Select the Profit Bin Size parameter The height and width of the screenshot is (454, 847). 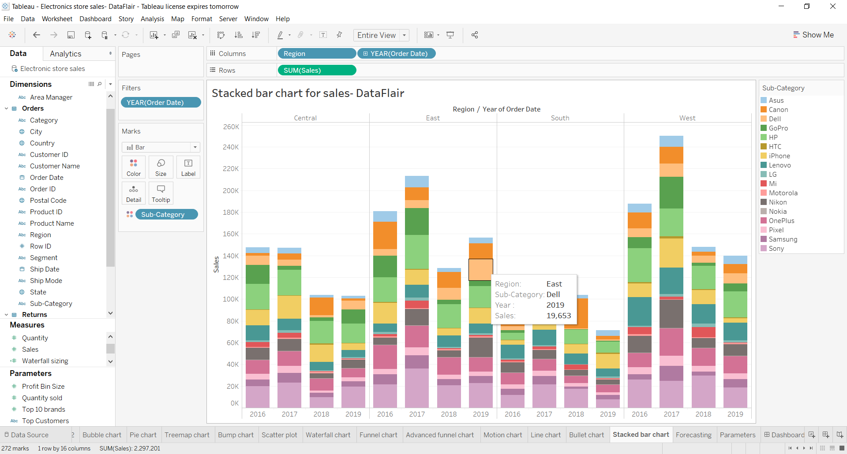click(x=43, y=387)
